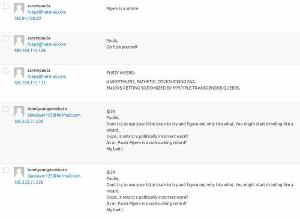Click the gray avatar on the third screwpaula row

[x=19, y=72]
